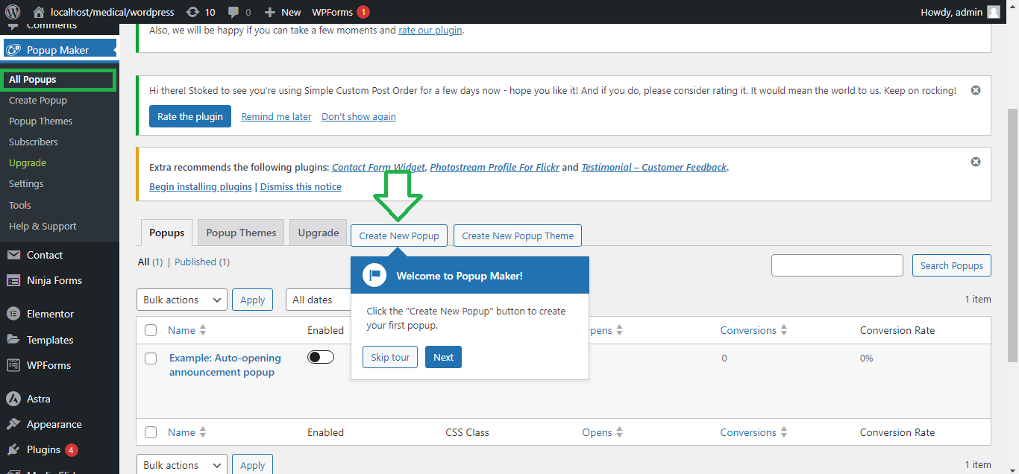The height and width of the screenshot is (474, 1019).
Task: Open the updates icon showing 10
Action: 192,12
